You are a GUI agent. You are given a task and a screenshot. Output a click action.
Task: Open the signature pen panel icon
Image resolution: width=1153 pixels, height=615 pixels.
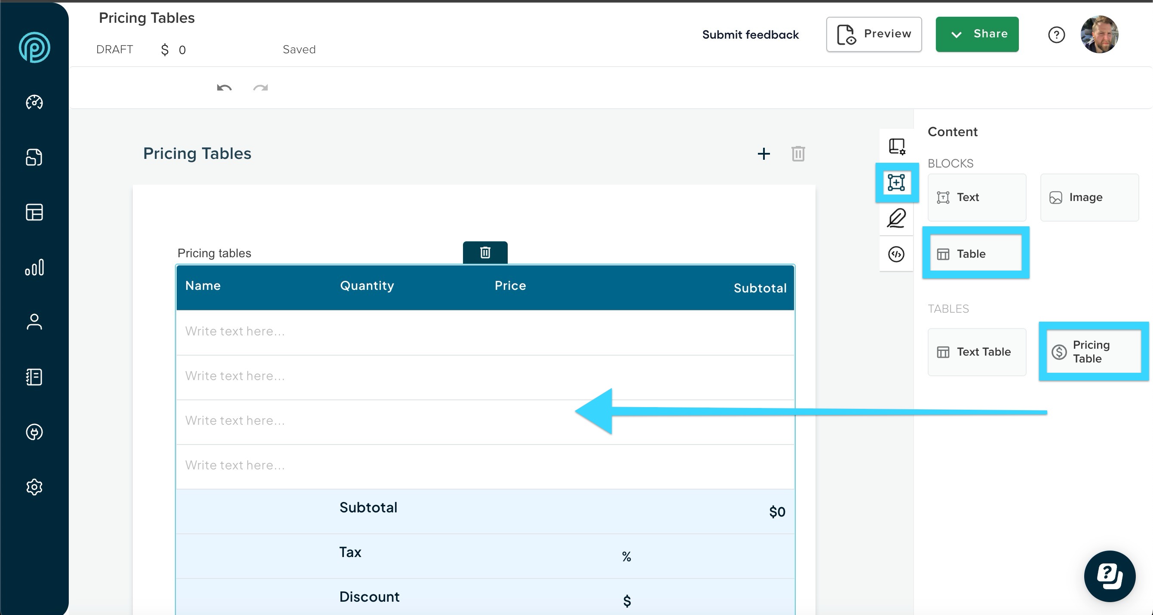coord(896,218)
